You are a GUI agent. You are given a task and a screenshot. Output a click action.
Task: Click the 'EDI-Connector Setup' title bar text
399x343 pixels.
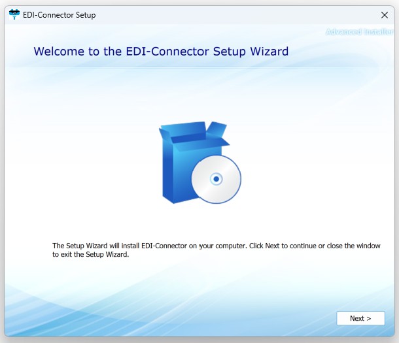[x=59, y=15]
